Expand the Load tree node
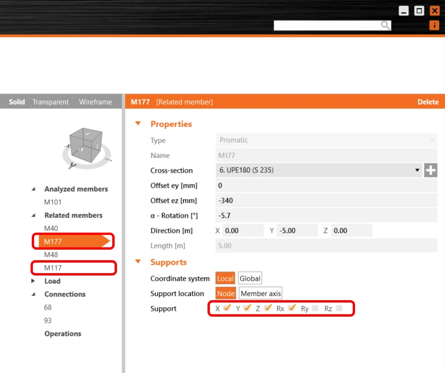 point(33,281)
